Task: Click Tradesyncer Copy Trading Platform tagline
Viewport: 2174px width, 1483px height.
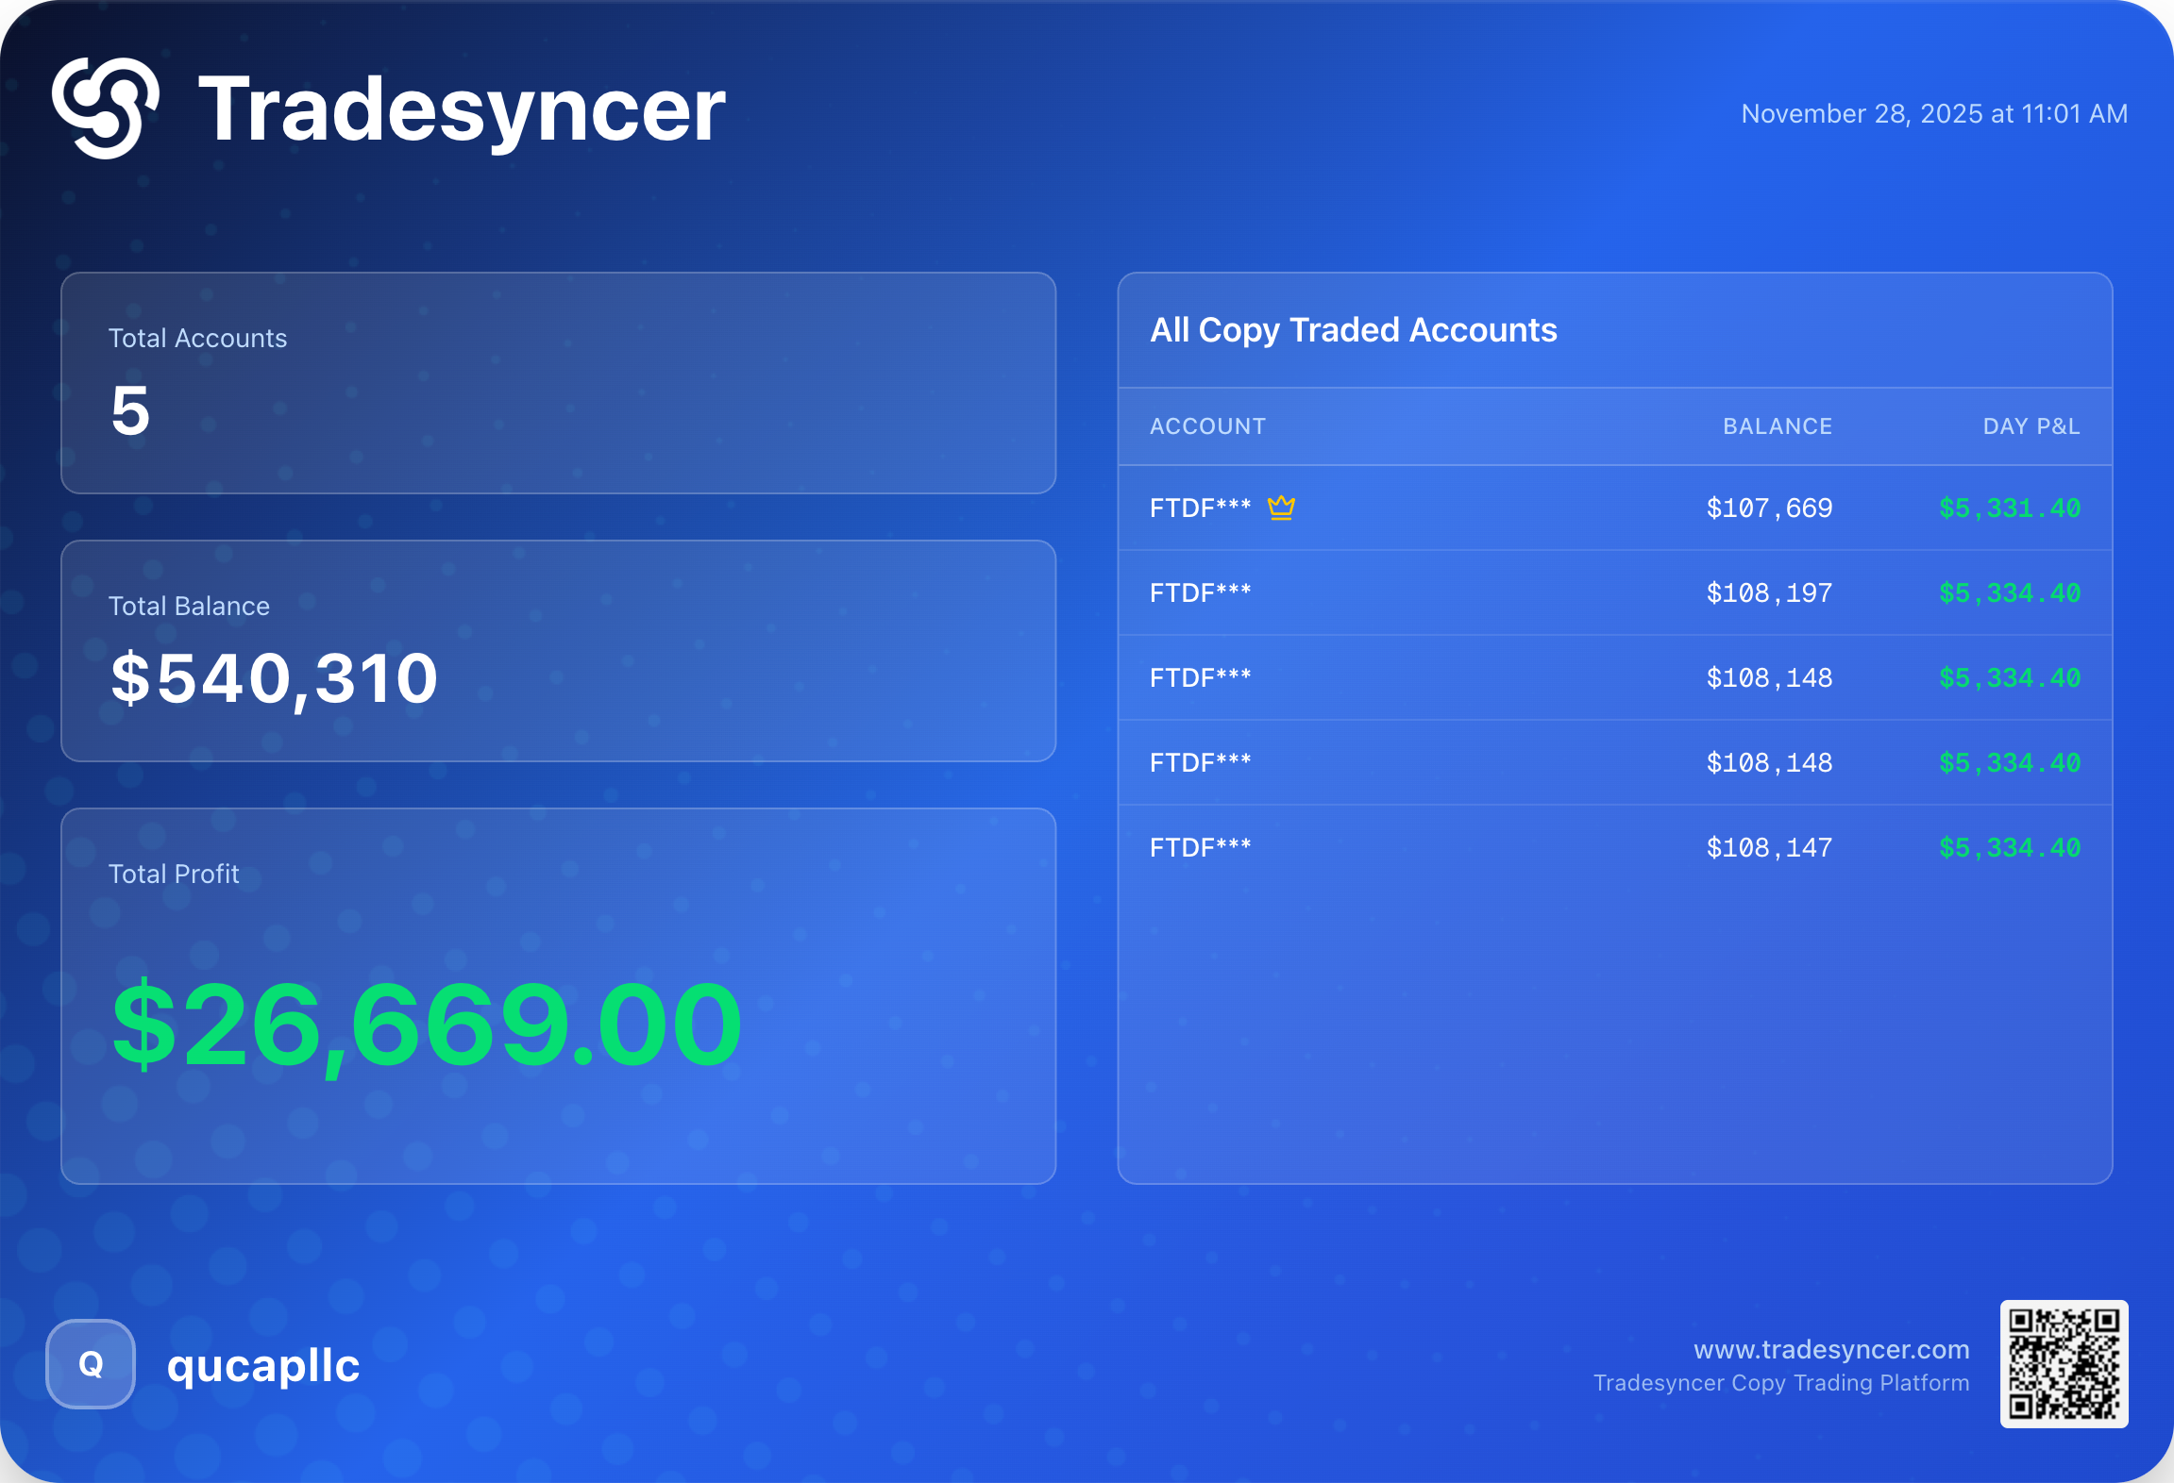Action: (1780, 1383)
